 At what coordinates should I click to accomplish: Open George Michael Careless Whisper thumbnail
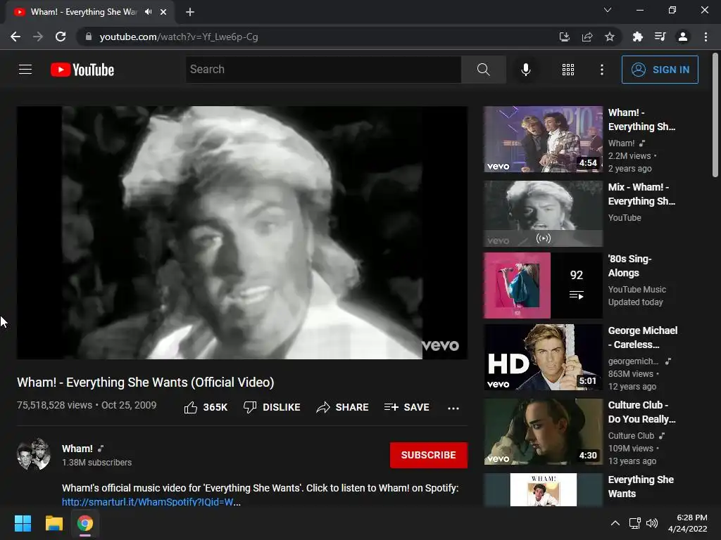click(x=543, y=357)
